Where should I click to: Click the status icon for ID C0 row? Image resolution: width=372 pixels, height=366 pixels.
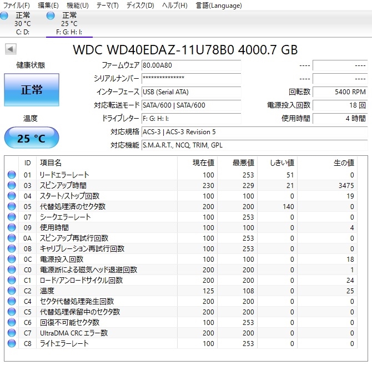[x=12, y=270]
